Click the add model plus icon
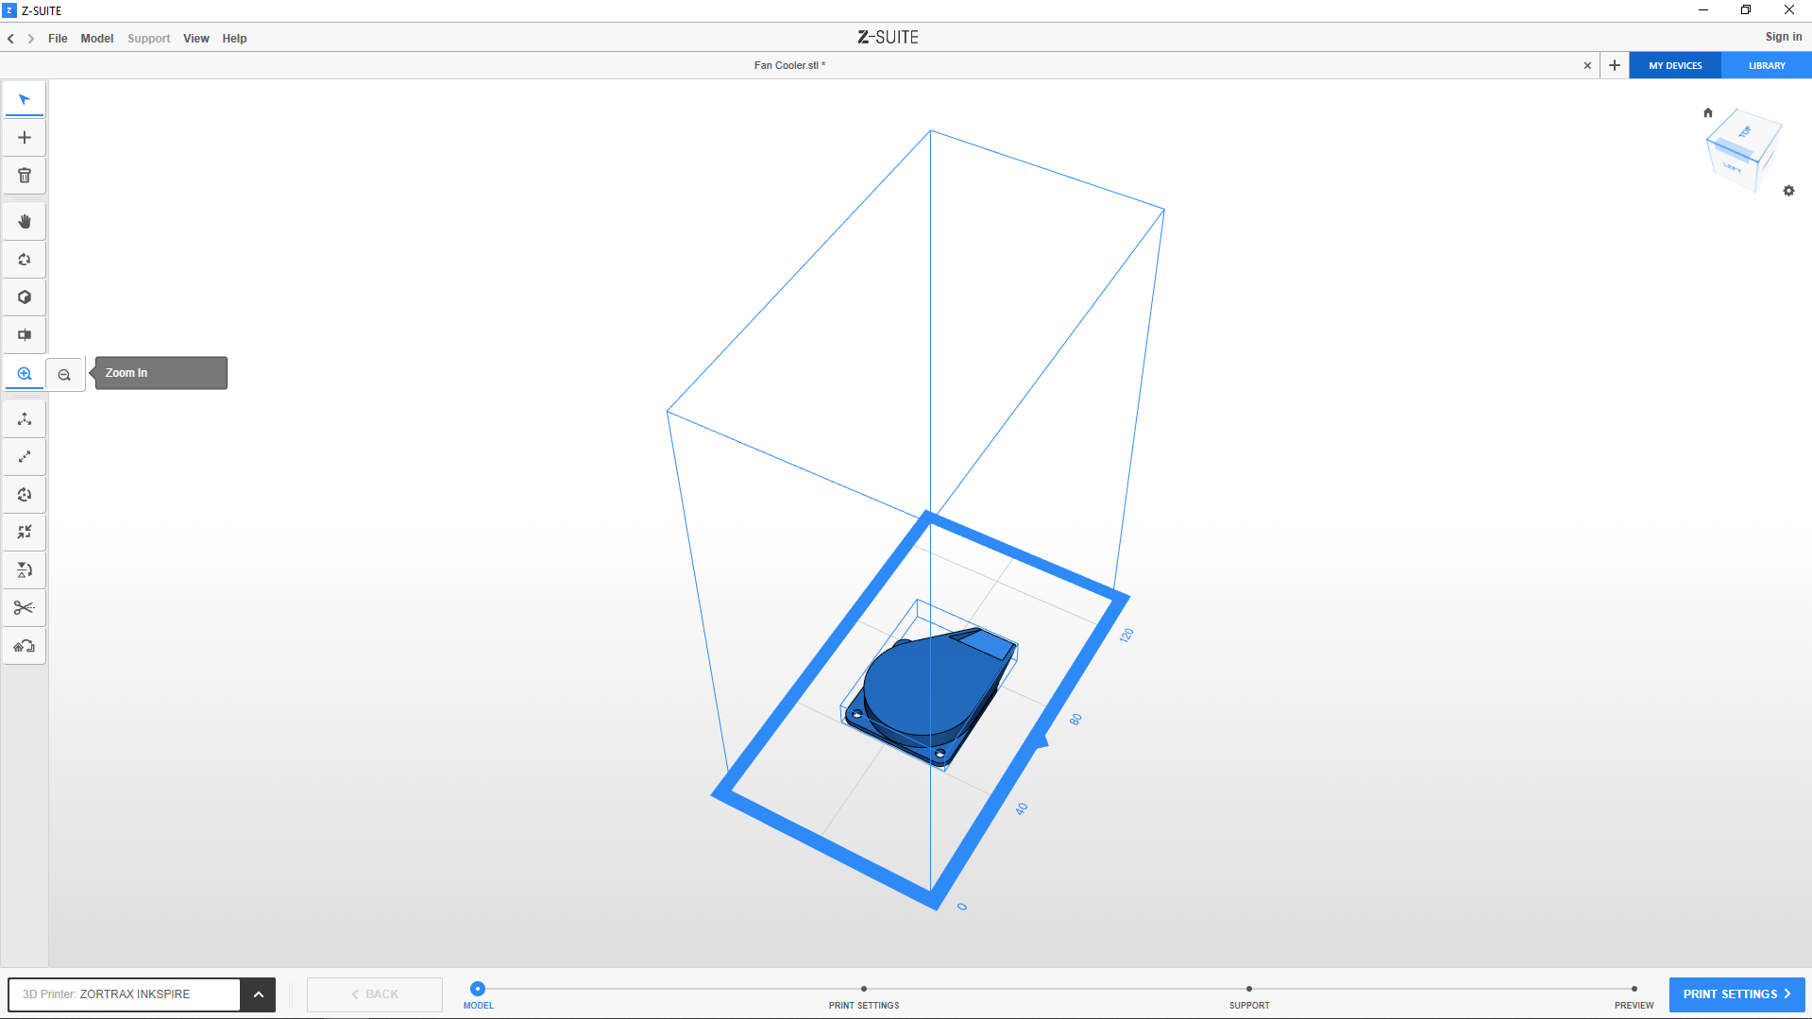Screen dimensions: 1812x1019 [25, 138]
